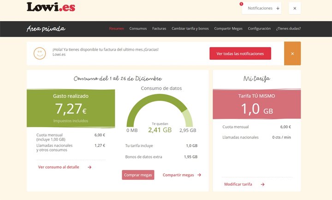Click the 1,27 € llamadas amount
Image resolution: width=332 pixels, height=200 pixels.
tap(100, 146)
